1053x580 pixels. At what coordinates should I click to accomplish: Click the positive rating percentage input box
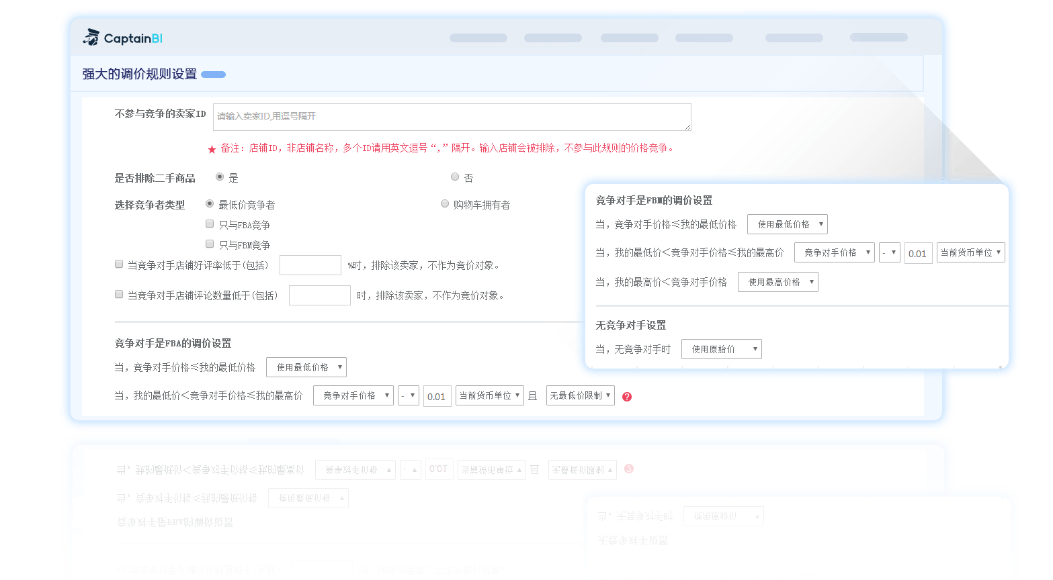pyautogui.click(x=310, y=265)
